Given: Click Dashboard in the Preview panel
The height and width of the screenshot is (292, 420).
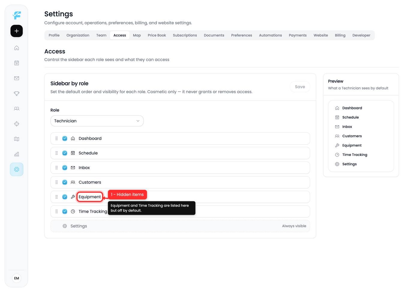Looking at the screenshot, I should pyautogui.click(x=352, y=108).
